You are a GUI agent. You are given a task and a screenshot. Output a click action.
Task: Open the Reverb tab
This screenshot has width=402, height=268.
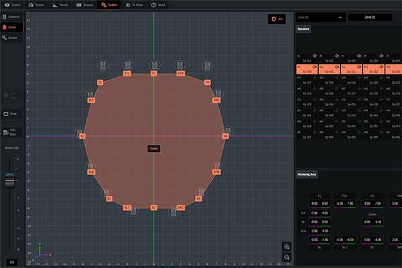60,5
